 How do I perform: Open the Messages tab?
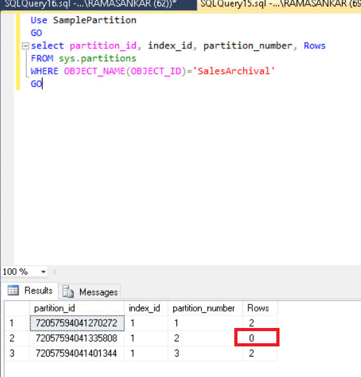click(x=90, y=292)
